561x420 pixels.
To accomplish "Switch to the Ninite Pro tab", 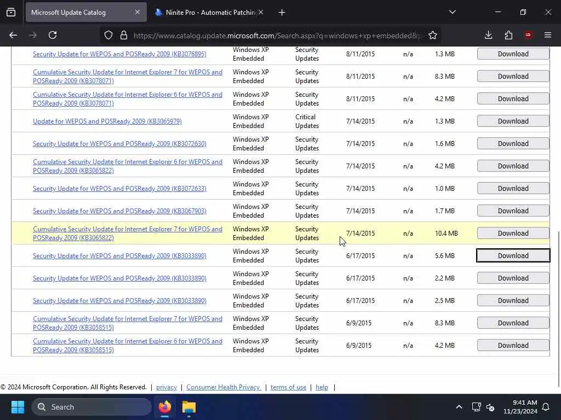I will [210, 13].
